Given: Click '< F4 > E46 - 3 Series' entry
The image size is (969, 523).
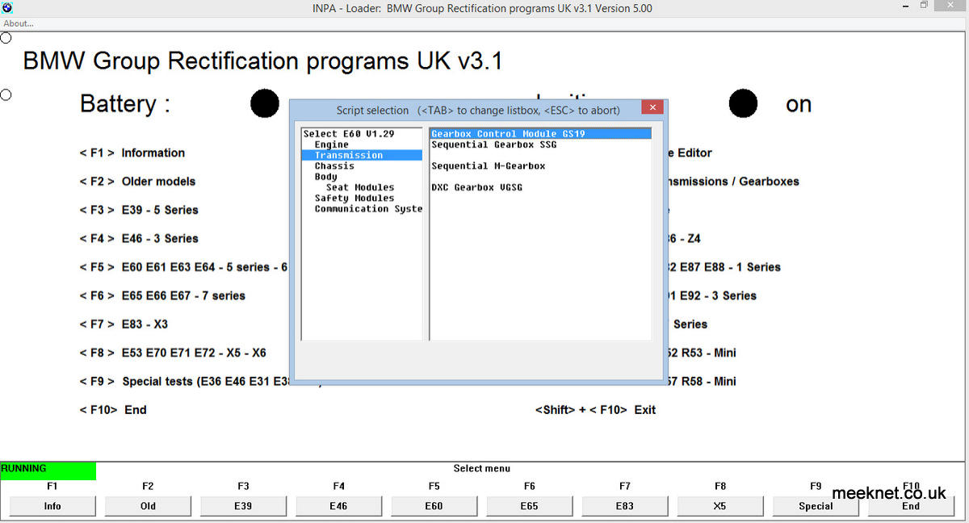Looking at the screenshot, I should pos(139,239).
